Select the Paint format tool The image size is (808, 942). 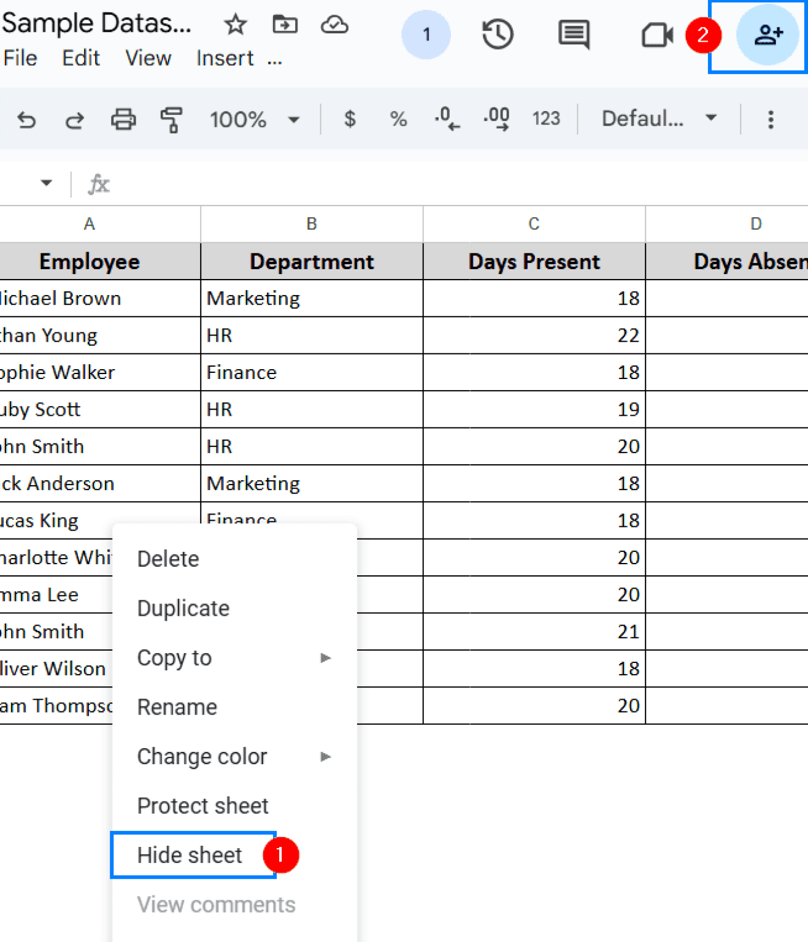point(171,120)
